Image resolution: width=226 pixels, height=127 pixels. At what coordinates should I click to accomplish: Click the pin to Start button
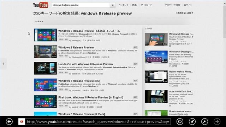tap(192, 122)
